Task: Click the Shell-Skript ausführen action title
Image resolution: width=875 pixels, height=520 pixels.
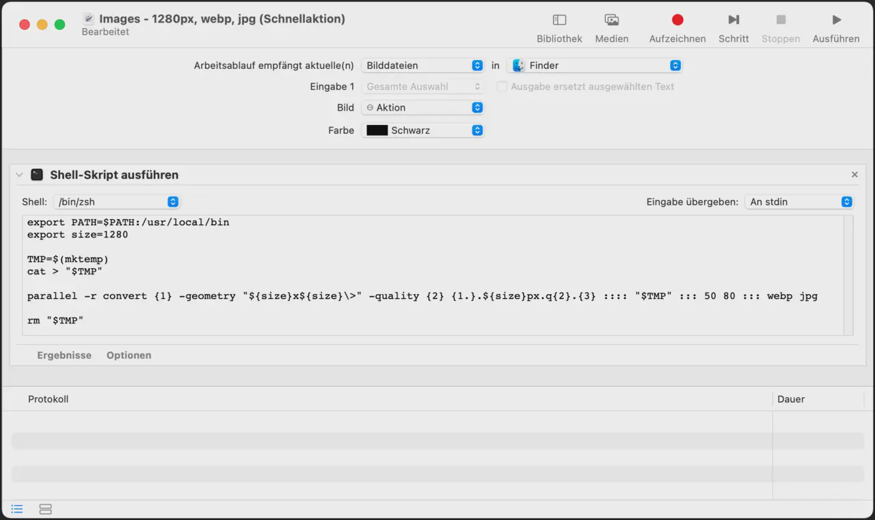Action: 114,175
